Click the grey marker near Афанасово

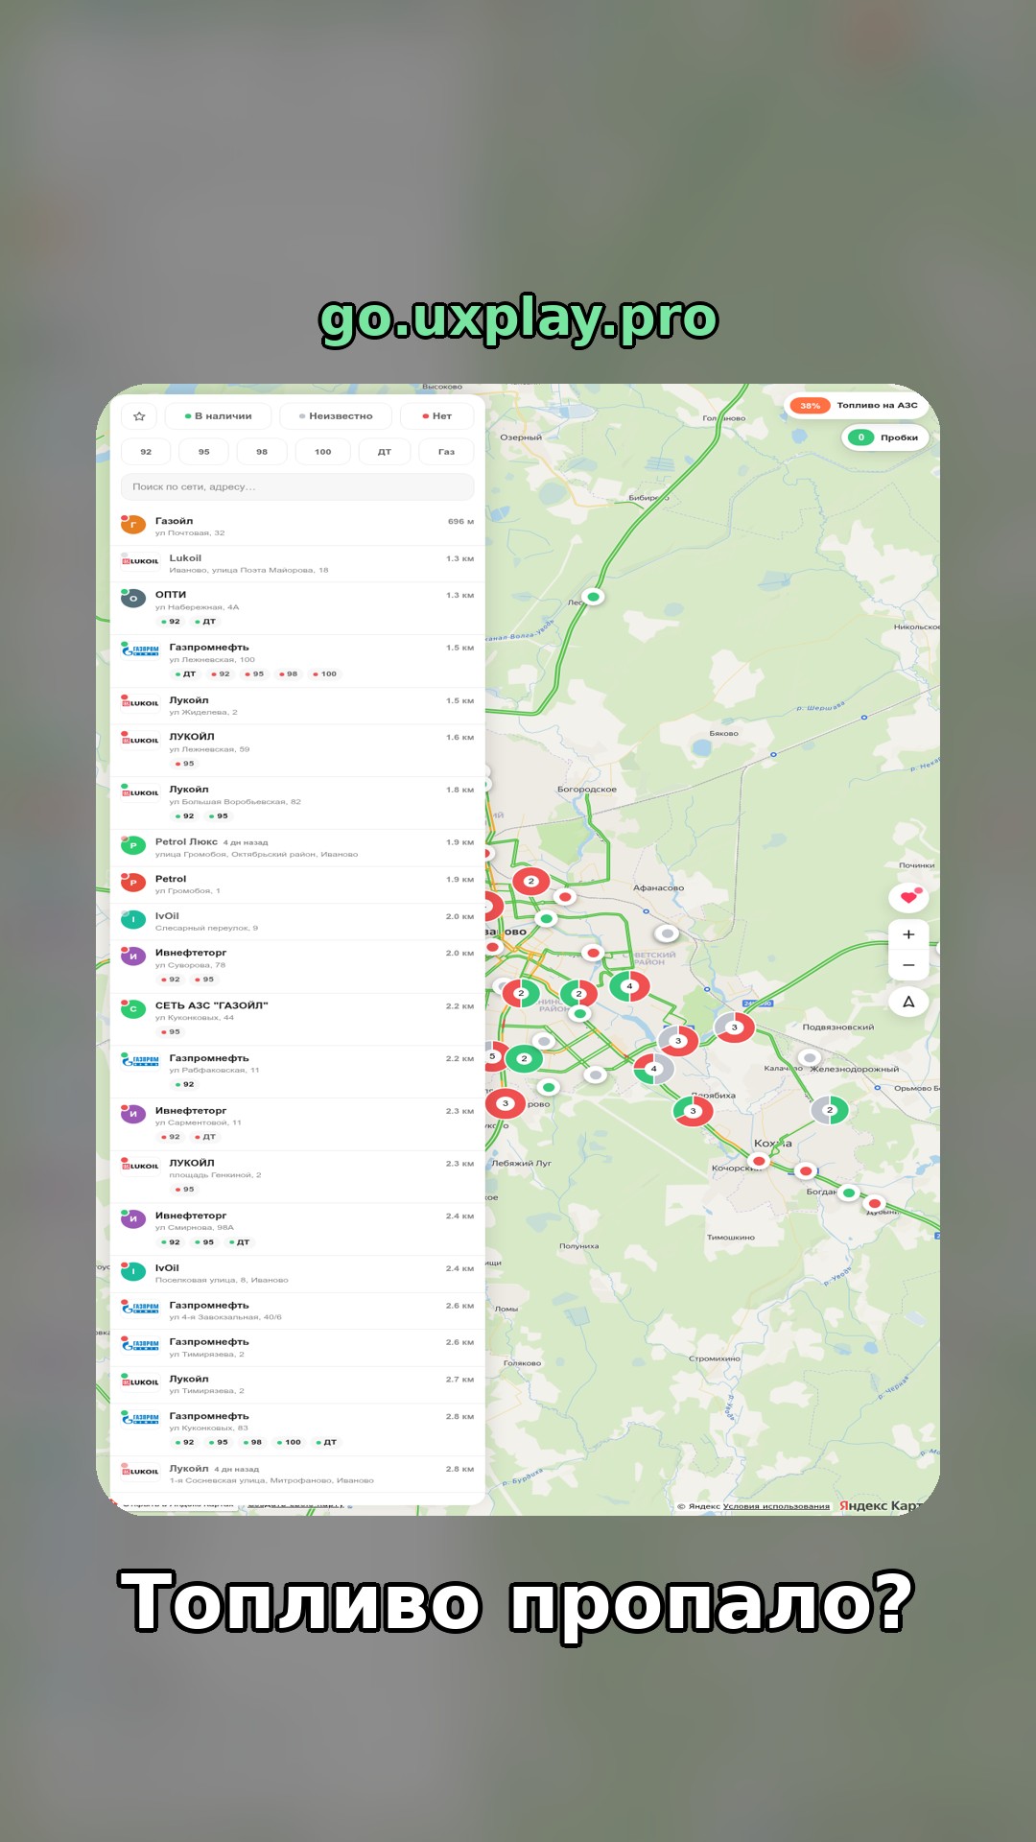(x=667, y=933)
